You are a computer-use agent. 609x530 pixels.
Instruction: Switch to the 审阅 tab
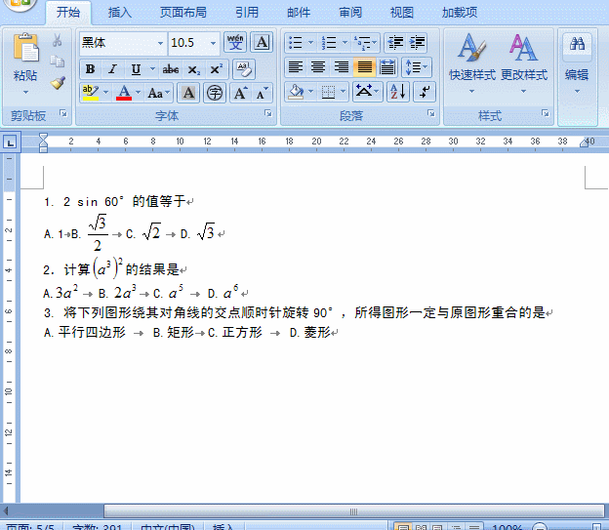click(x=350, y=13)
